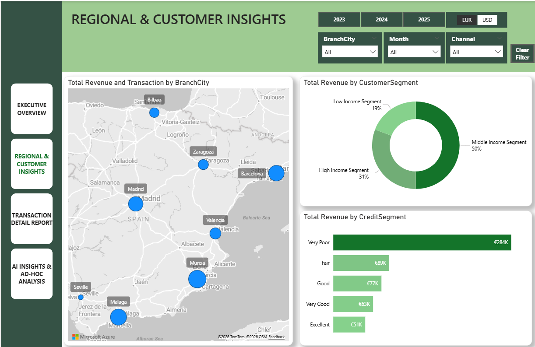Select the Very Poor credit segment bar
The image size is (535, 347).
[422, 242]
